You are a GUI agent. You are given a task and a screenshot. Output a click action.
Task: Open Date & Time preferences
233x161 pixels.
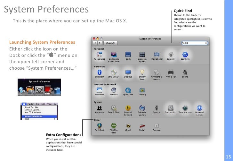114,109
